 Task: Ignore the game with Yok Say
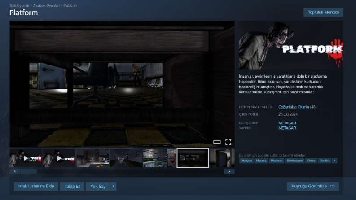[98, 187]
